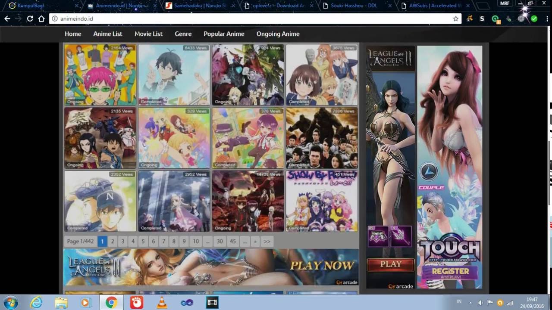Screen dimensions: 552x310
Task: Open the Anime List menu
Action: pos(108,34)
